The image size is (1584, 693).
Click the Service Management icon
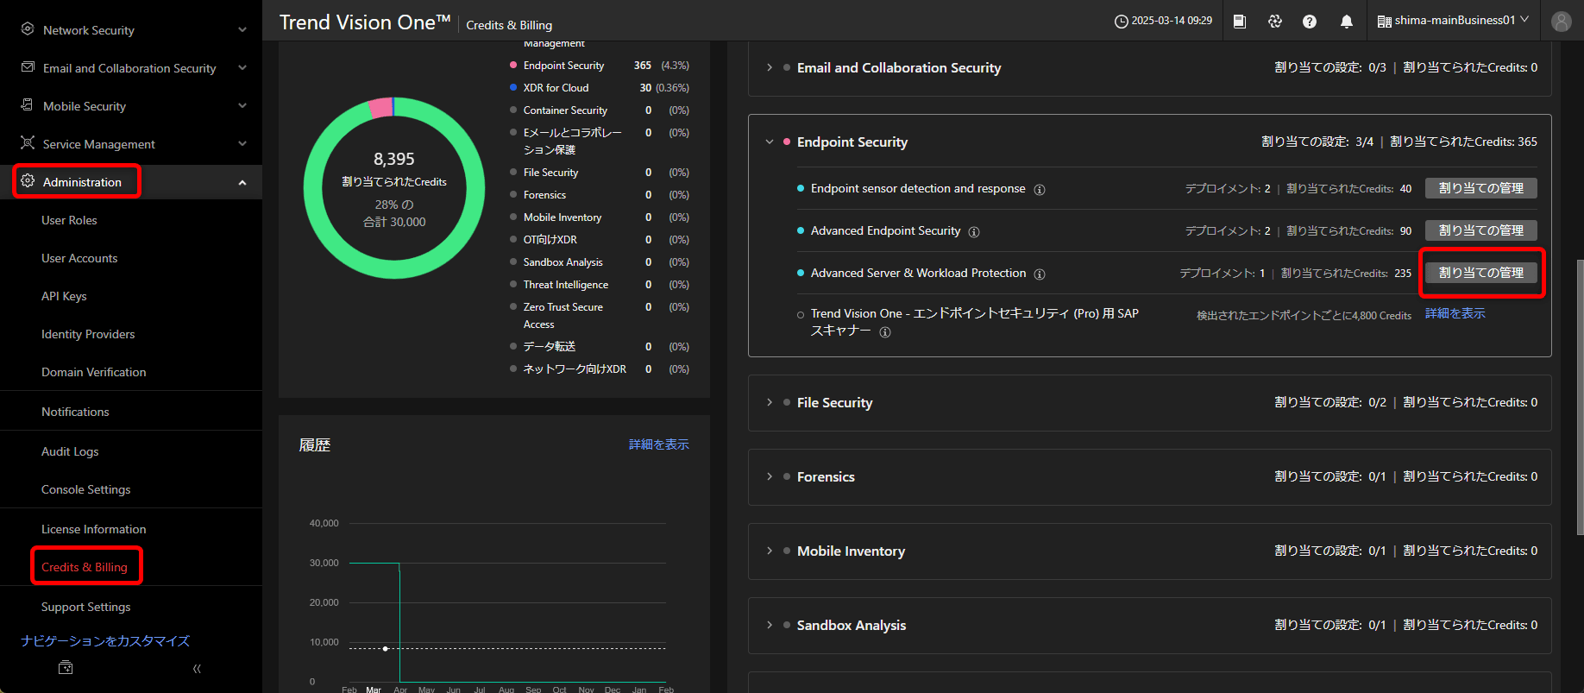click(28, 143)
